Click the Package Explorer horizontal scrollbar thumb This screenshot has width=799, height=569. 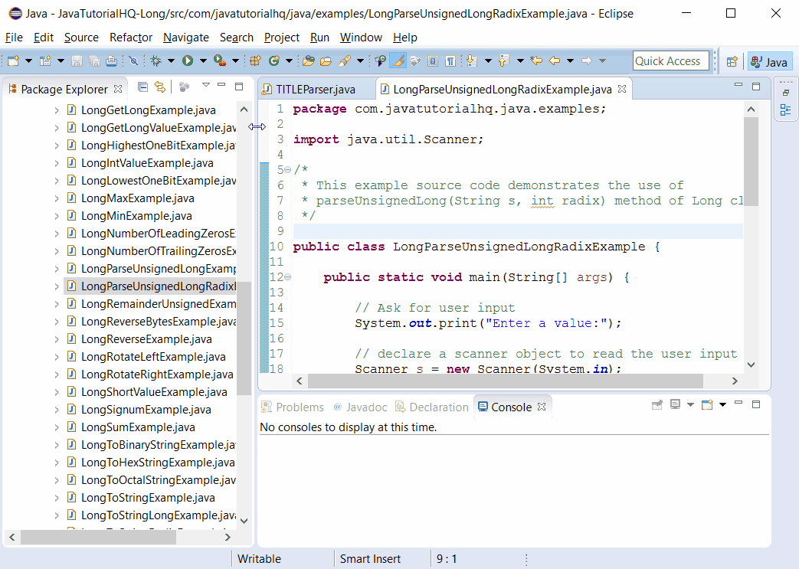[98, 537]
